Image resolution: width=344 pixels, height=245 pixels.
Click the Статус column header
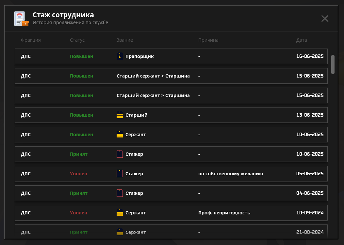pos(77,40)
